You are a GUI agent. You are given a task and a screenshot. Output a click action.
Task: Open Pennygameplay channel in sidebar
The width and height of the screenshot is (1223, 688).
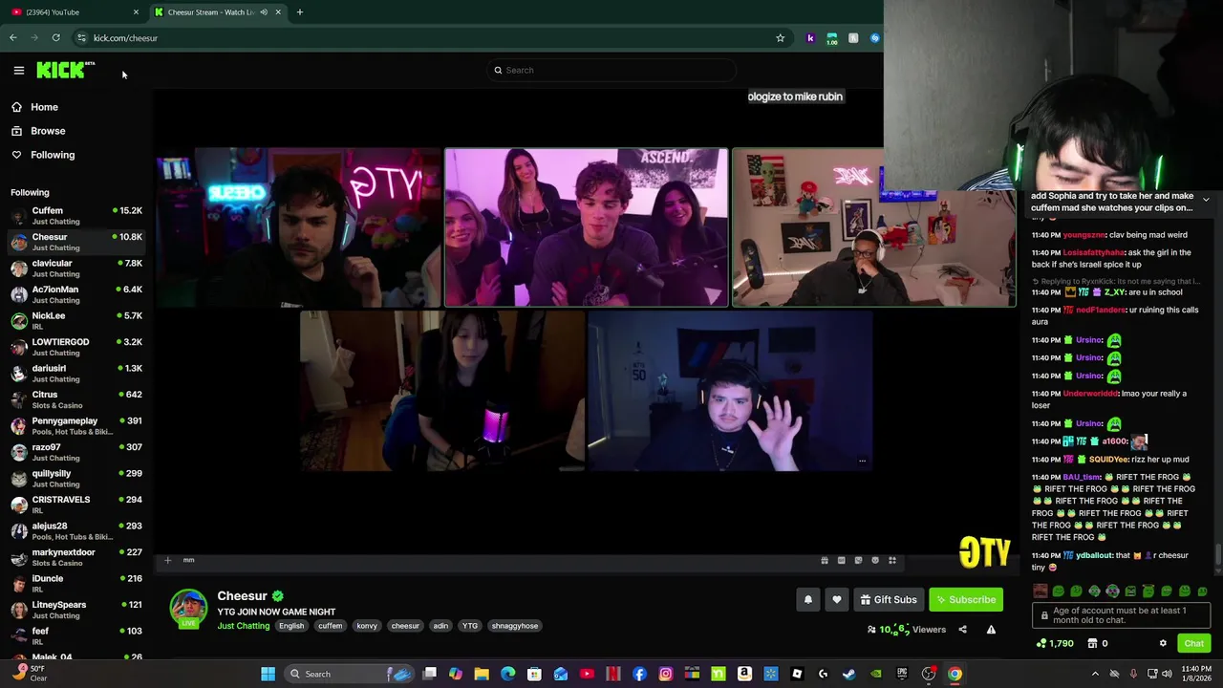coord(76,425)
